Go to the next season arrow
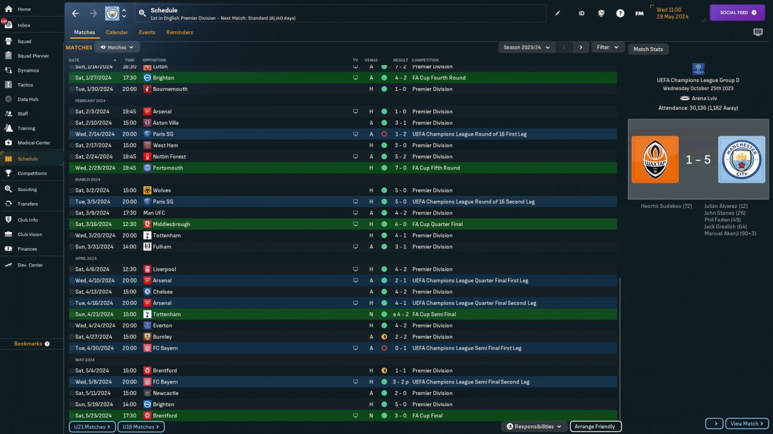The width and height of the screenshot is (773, 434). [581, 47]
